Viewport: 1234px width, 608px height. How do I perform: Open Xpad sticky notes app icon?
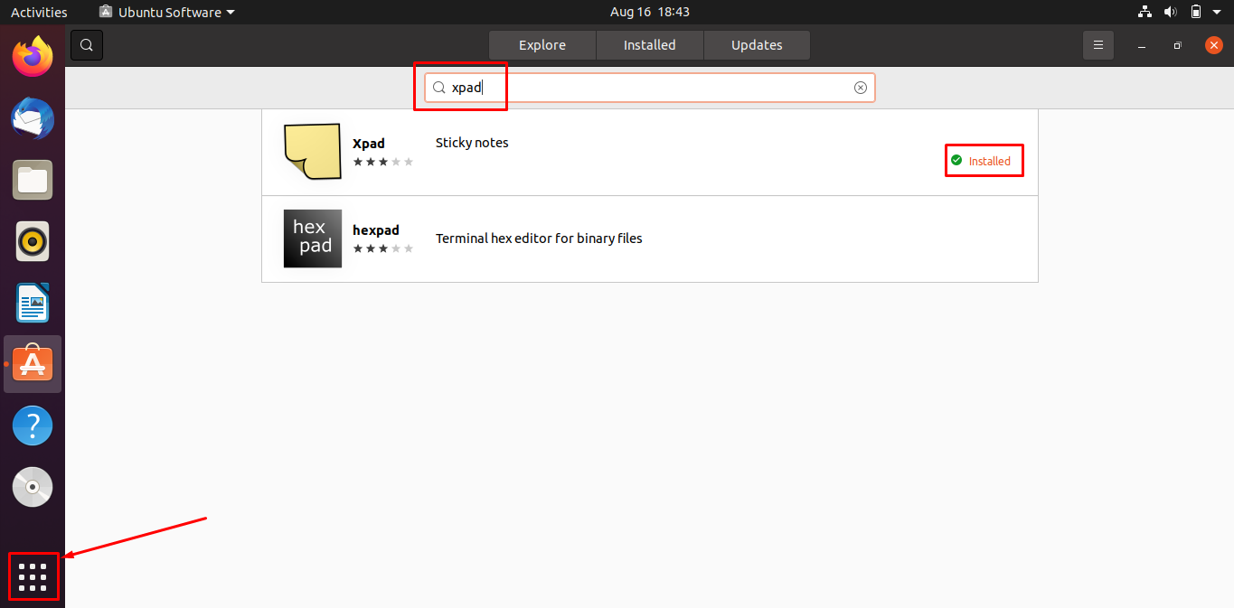pyautogui.click(x=312, y=152)
